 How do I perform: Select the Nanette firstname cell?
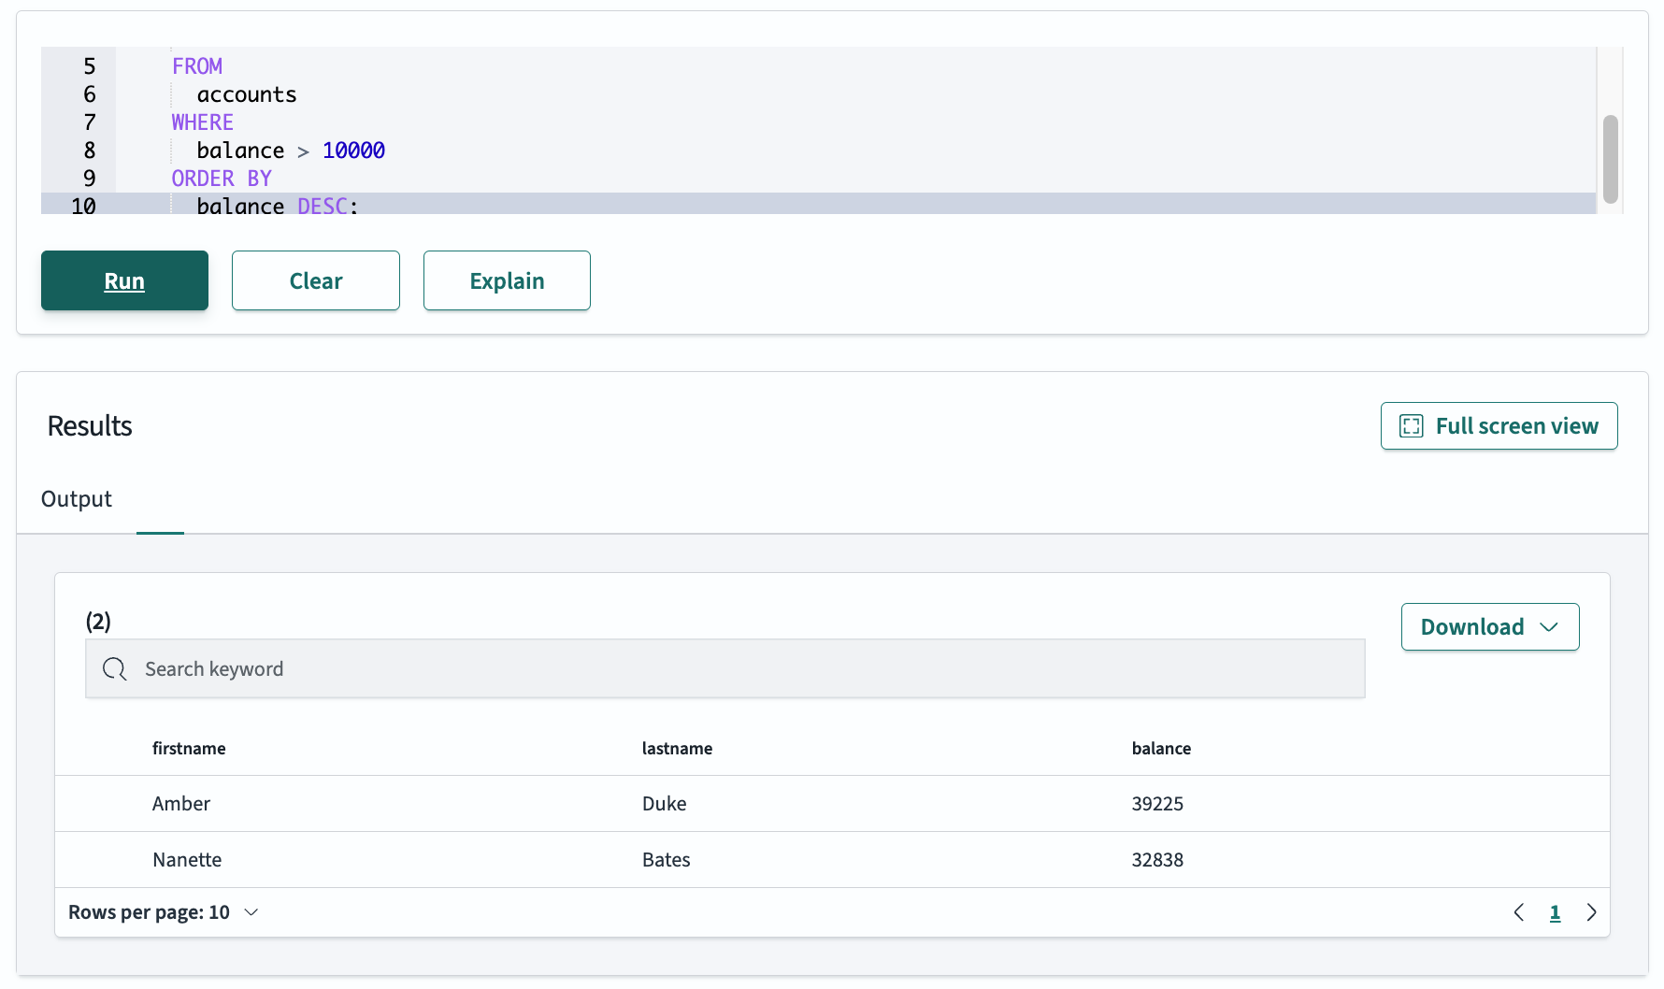[x=187, y=860]
